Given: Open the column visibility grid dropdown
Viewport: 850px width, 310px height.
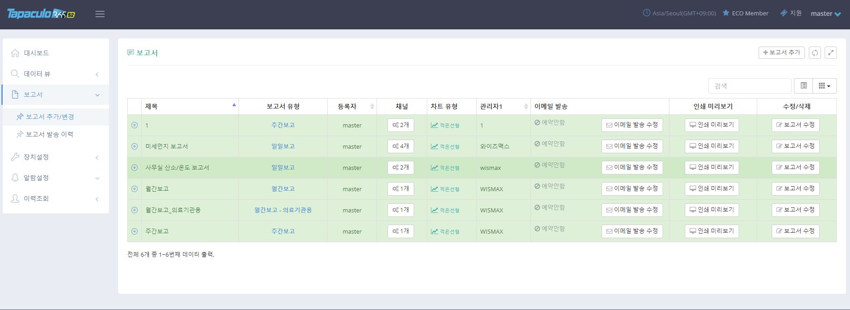Looking at the screenshot, I should click(x=825, y=86).
